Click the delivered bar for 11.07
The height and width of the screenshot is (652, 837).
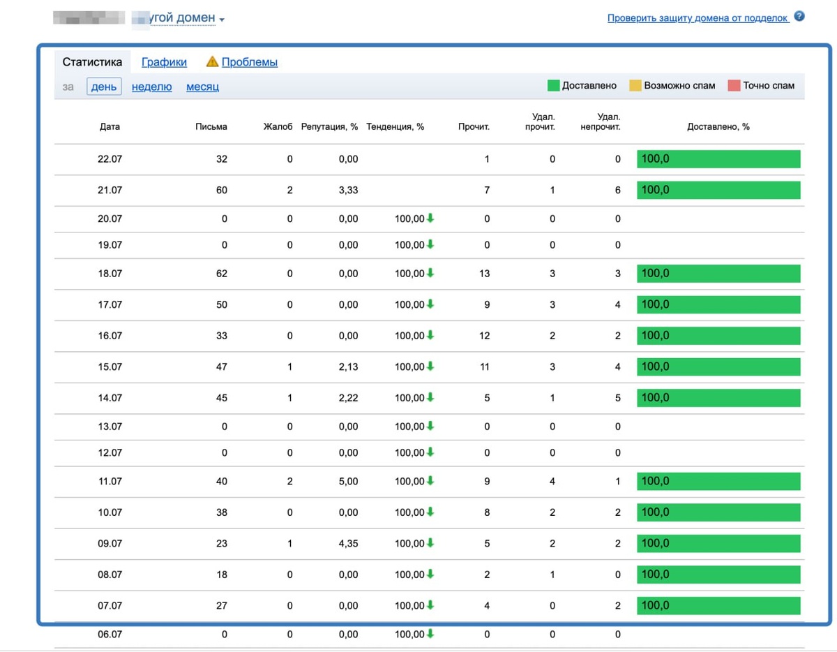point(718,481)
